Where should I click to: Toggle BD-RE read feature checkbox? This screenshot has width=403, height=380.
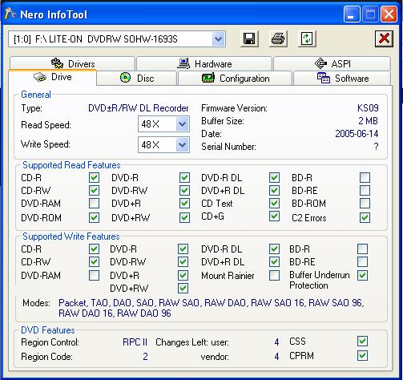(365, 191)
